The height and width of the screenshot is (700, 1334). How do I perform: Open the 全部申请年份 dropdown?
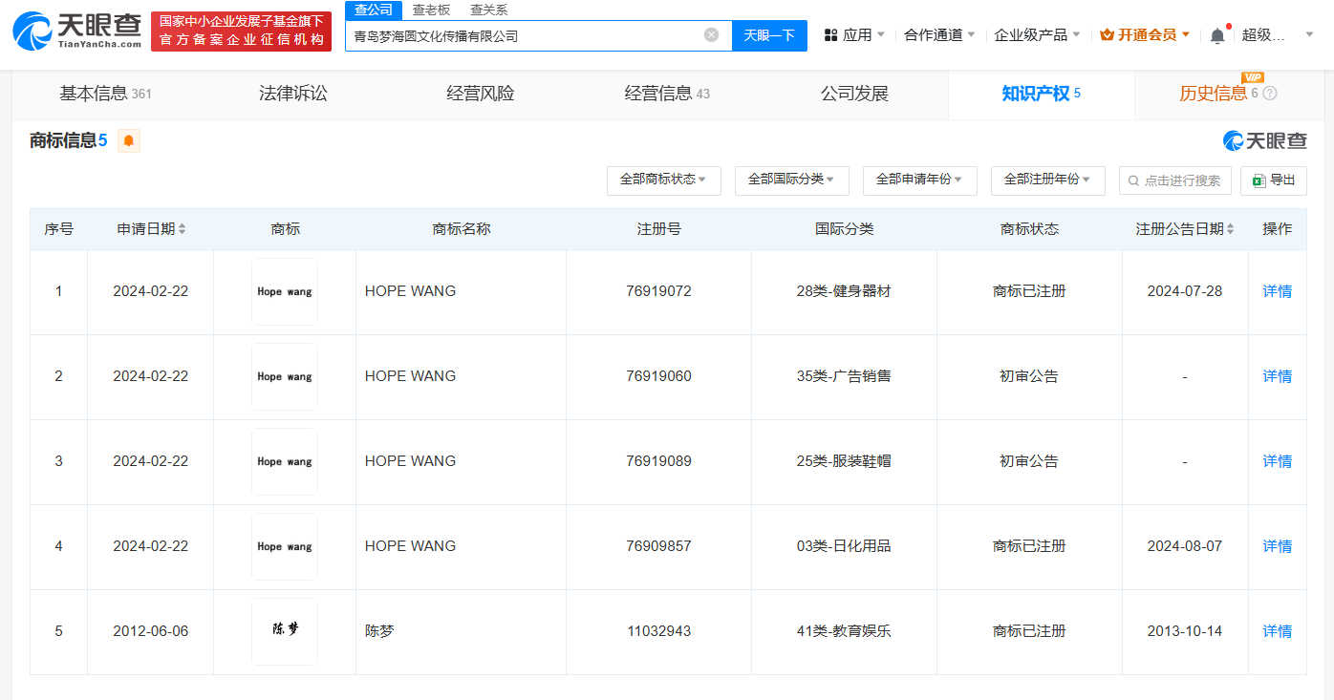(x=919, y=180)
